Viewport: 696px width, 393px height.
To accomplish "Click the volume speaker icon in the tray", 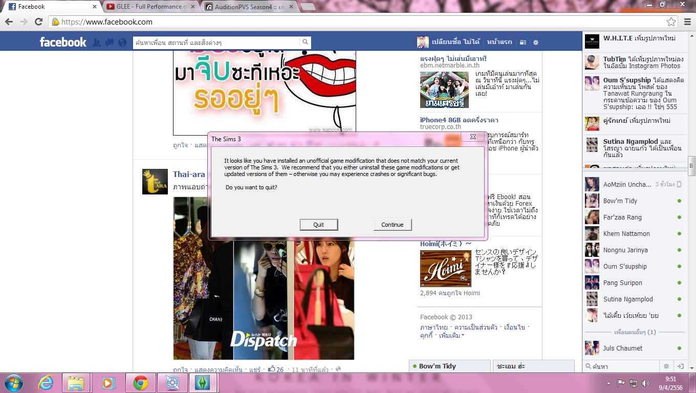I will click(x=646, y=383).
